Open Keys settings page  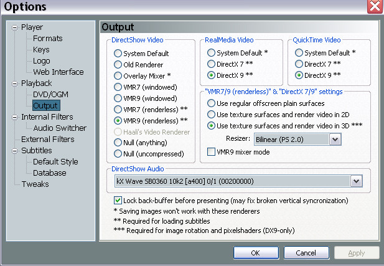pos(41,50)
